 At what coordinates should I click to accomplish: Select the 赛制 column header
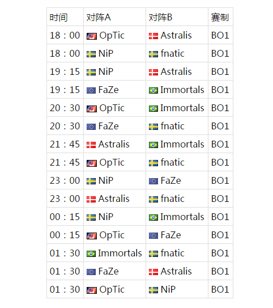click(220, 18)
